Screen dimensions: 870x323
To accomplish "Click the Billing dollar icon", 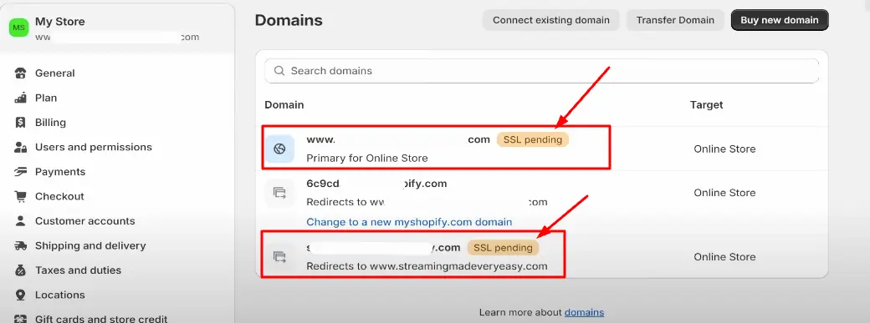I will coord(21,123).
